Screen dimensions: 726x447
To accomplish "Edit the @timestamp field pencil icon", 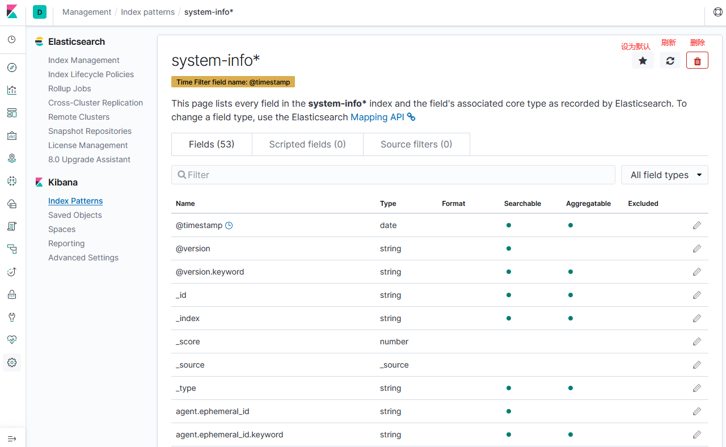I will [697, 225].
